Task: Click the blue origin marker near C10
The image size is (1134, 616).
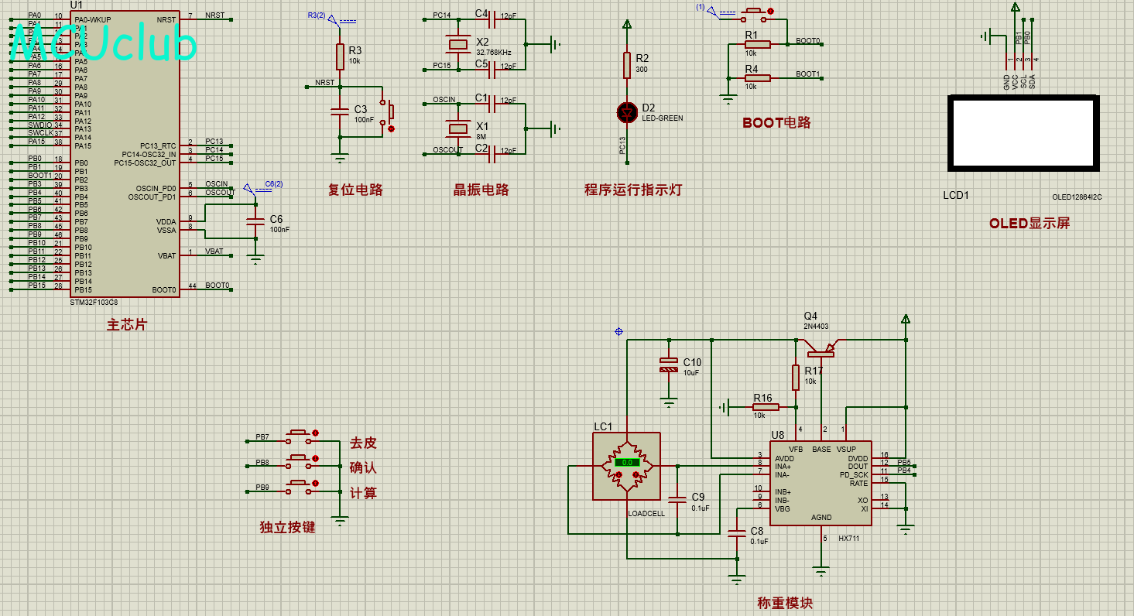Action: (618, 331)
